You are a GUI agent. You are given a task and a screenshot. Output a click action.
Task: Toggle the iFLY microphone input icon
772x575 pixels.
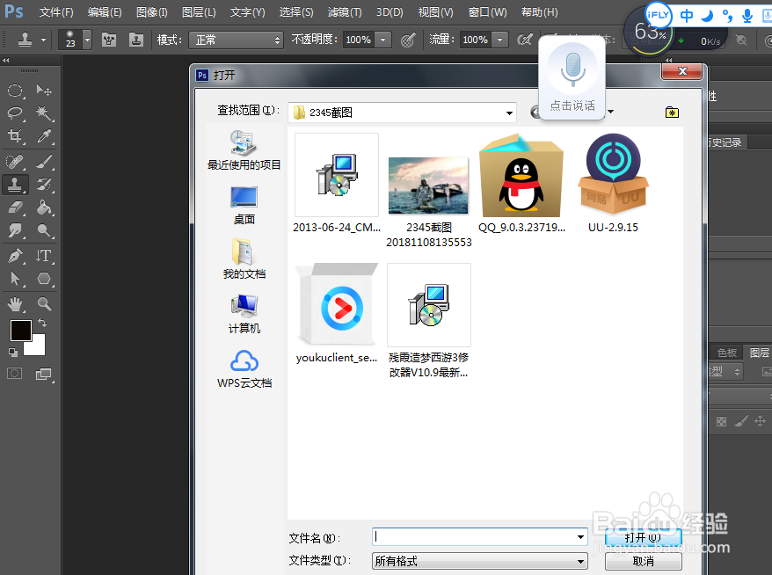coord(747,15)
